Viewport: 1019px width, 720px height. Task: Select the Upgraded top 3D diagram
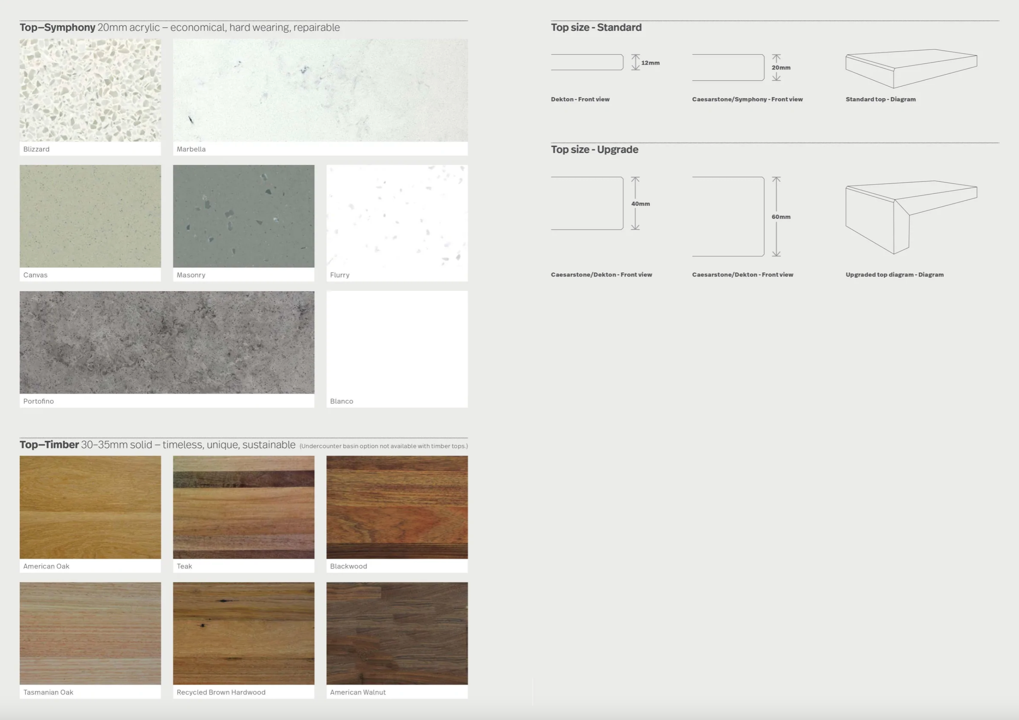click(911, 217)
